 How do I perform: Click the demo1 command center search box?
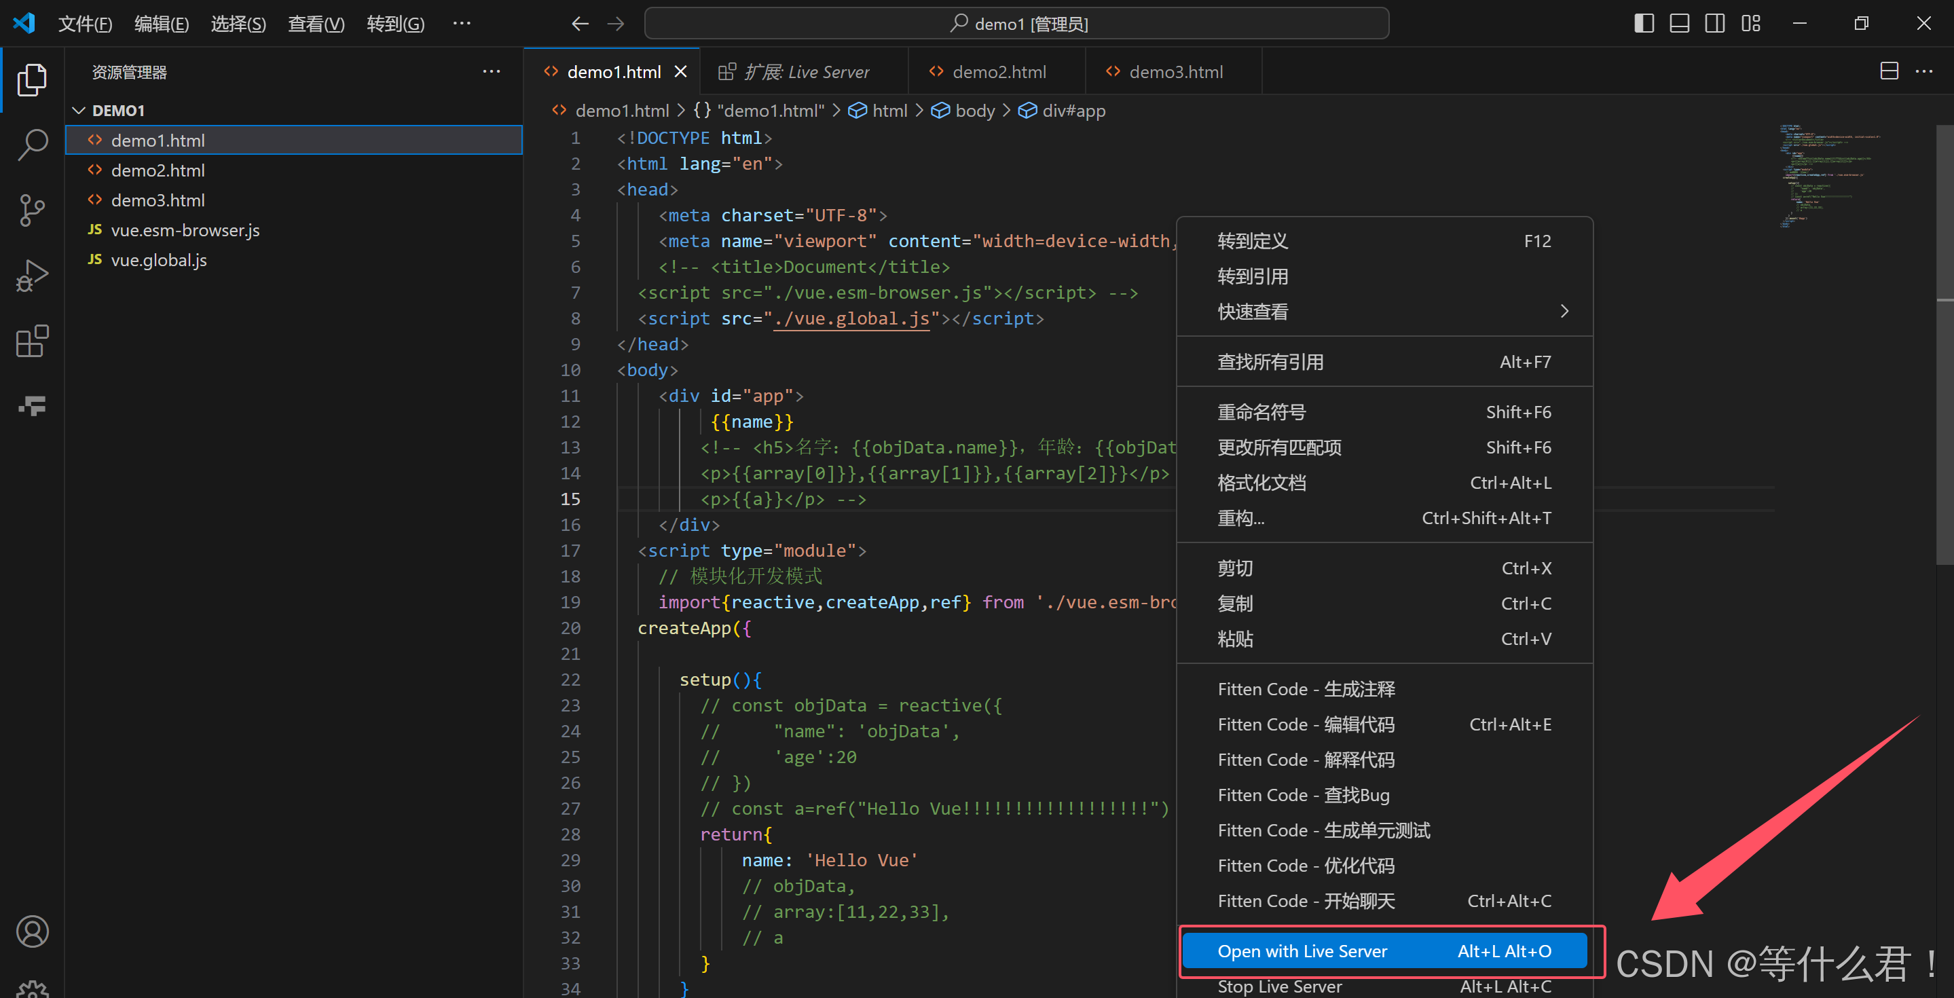click(x=1016, y=24)
